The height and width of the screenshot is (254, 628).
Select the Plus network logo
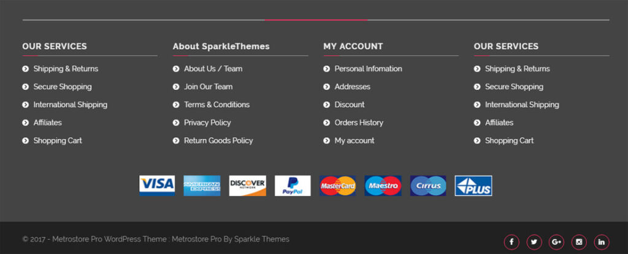(473, 185)
